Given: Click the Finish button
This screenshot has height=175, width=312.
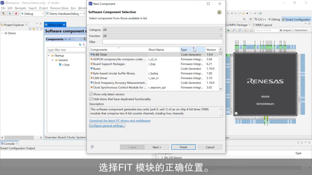Looking at the screenshot, I should (183, 147).
